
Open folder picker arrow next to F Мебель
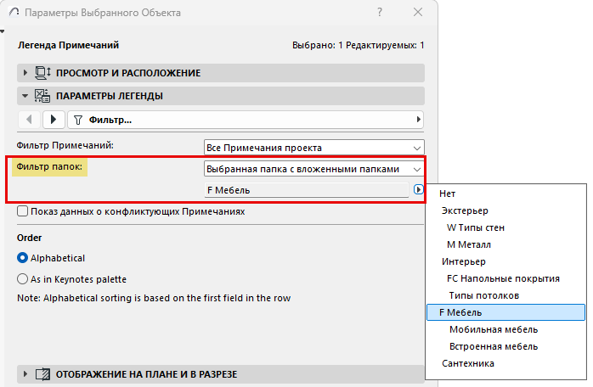(x=418, y=189)
